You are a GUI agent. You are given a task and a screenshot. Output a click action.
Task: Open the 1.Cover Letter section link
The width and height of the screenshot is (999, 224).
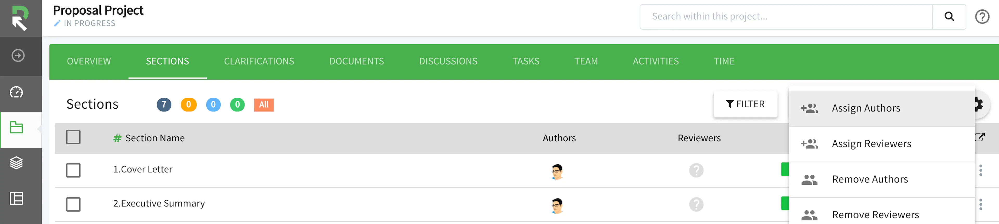(143, 169)
